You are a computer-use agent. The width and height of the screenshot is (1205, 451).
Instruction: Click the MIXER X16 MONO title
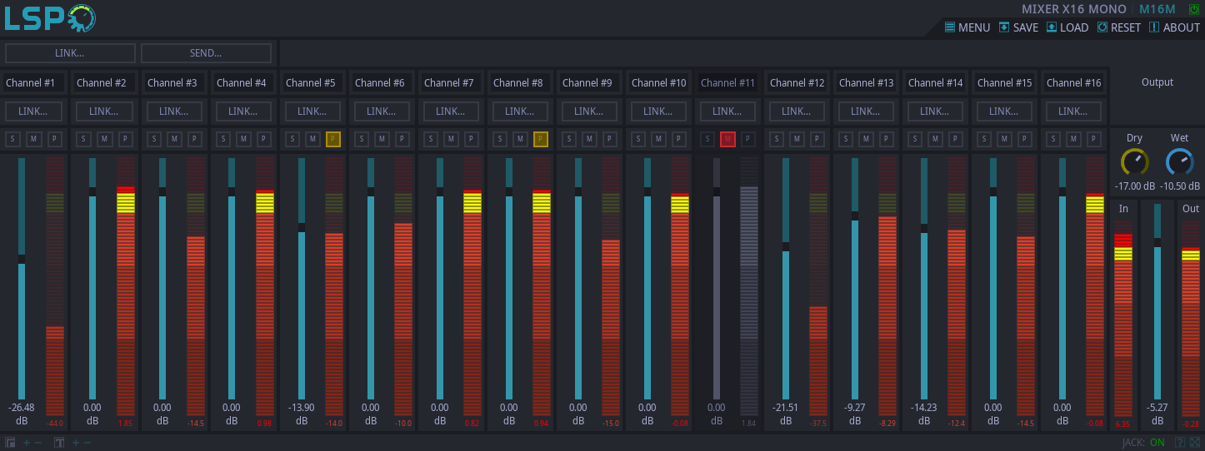point(1074,9)
